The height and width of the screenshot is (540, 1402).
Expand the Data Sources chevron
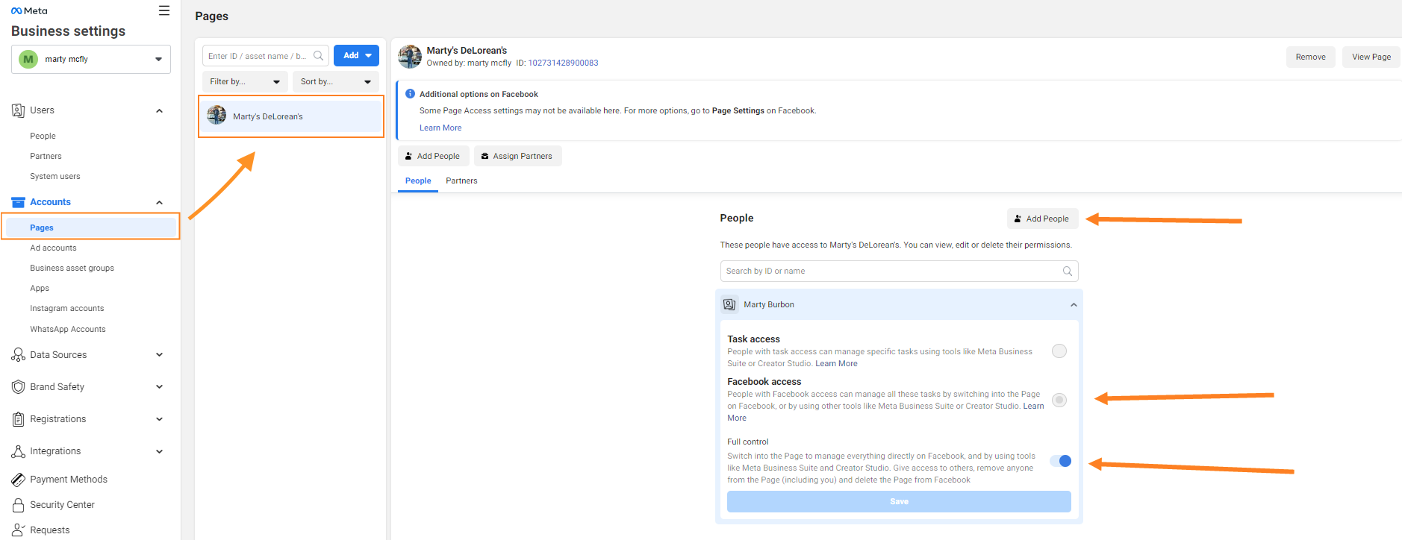coord(159,355)
